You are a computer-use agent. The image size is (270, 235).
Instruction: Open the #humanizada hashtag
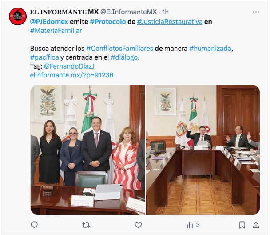click(x=210, y=49)
